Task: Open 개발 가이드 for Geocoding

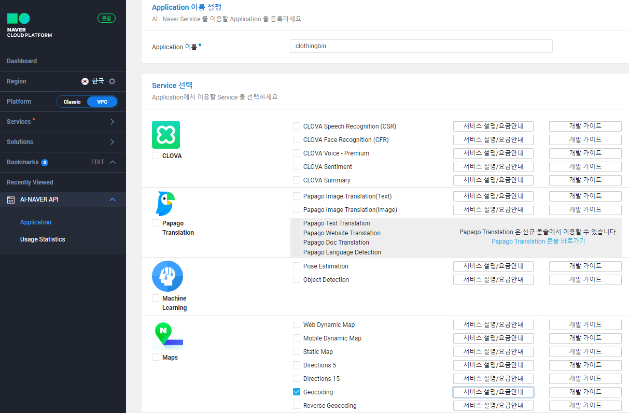Action: tap(585, 392)
